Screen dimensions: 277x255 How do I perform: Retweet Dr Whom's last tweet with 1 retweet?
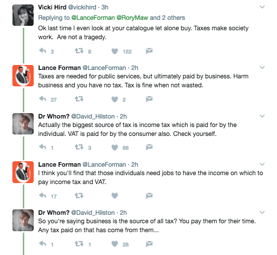pyautogui.click(x=79, y=244)
